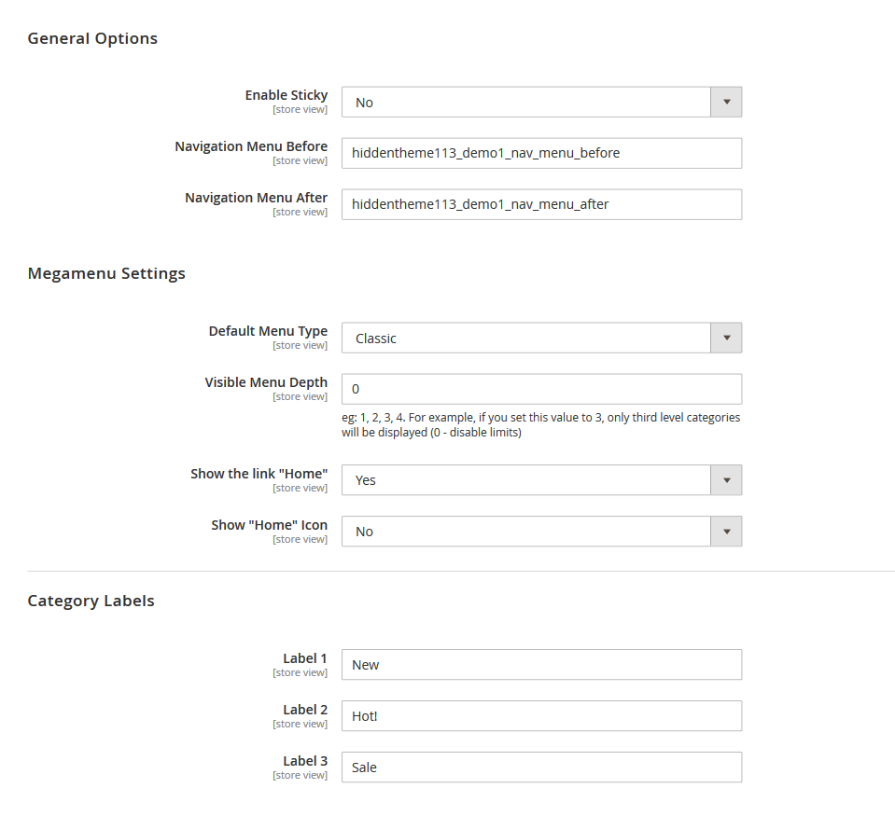Click the Enable Sticky dropdown arrow icon
Viewport: 895px width, 816px height.
click(x=726, y=102)
